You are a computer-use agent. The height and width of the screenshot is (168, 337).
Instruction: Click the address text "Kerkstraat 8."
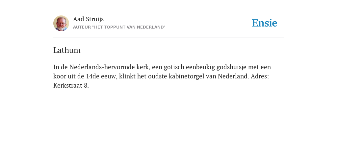coord(71,86)
